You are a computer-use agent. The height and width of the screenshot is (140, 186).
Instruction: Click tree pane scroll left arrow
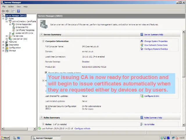tap(3, 129)
